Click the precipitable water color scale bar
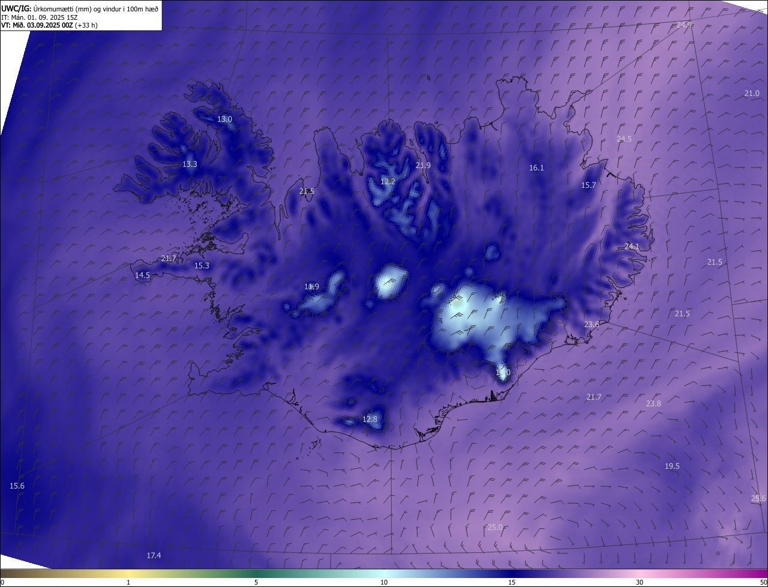This screenshot has width=768, height=587. (x=384, y=573)
